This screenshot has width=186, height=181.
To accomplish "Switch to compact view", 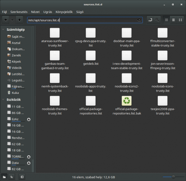I will point(180,20).
